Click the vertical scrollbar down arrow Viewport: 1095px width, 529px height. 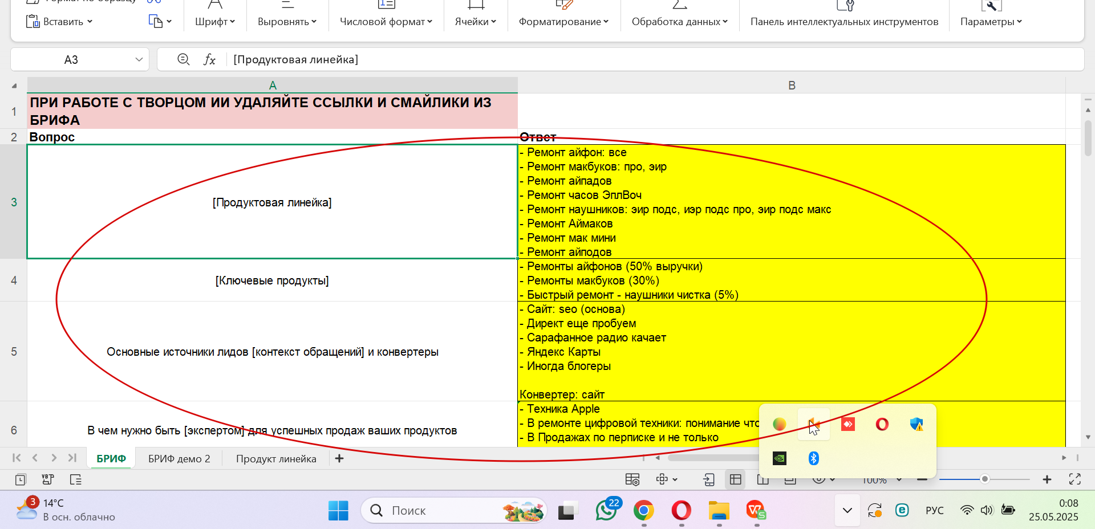click(x=1088, y=437)
